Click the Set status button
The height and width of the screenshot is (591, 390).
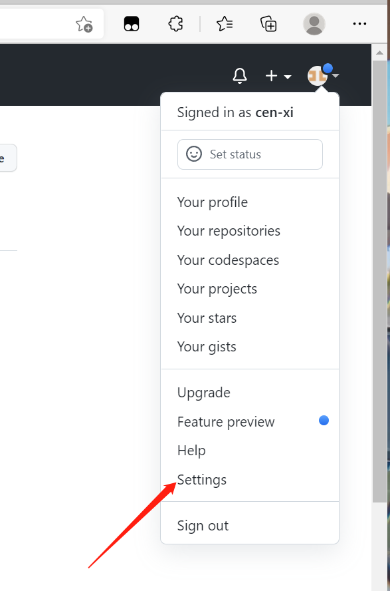[x=250, y=154]
